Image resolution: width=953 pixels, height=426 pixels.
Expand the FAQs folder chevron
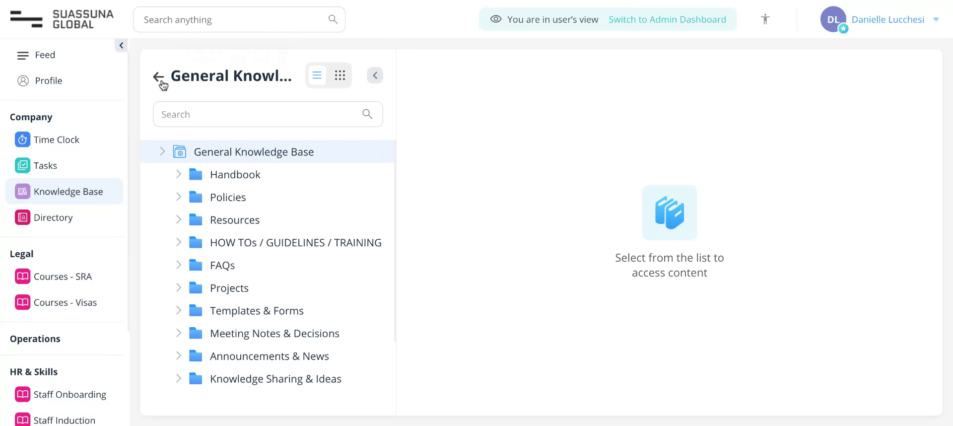coord(179,265)
